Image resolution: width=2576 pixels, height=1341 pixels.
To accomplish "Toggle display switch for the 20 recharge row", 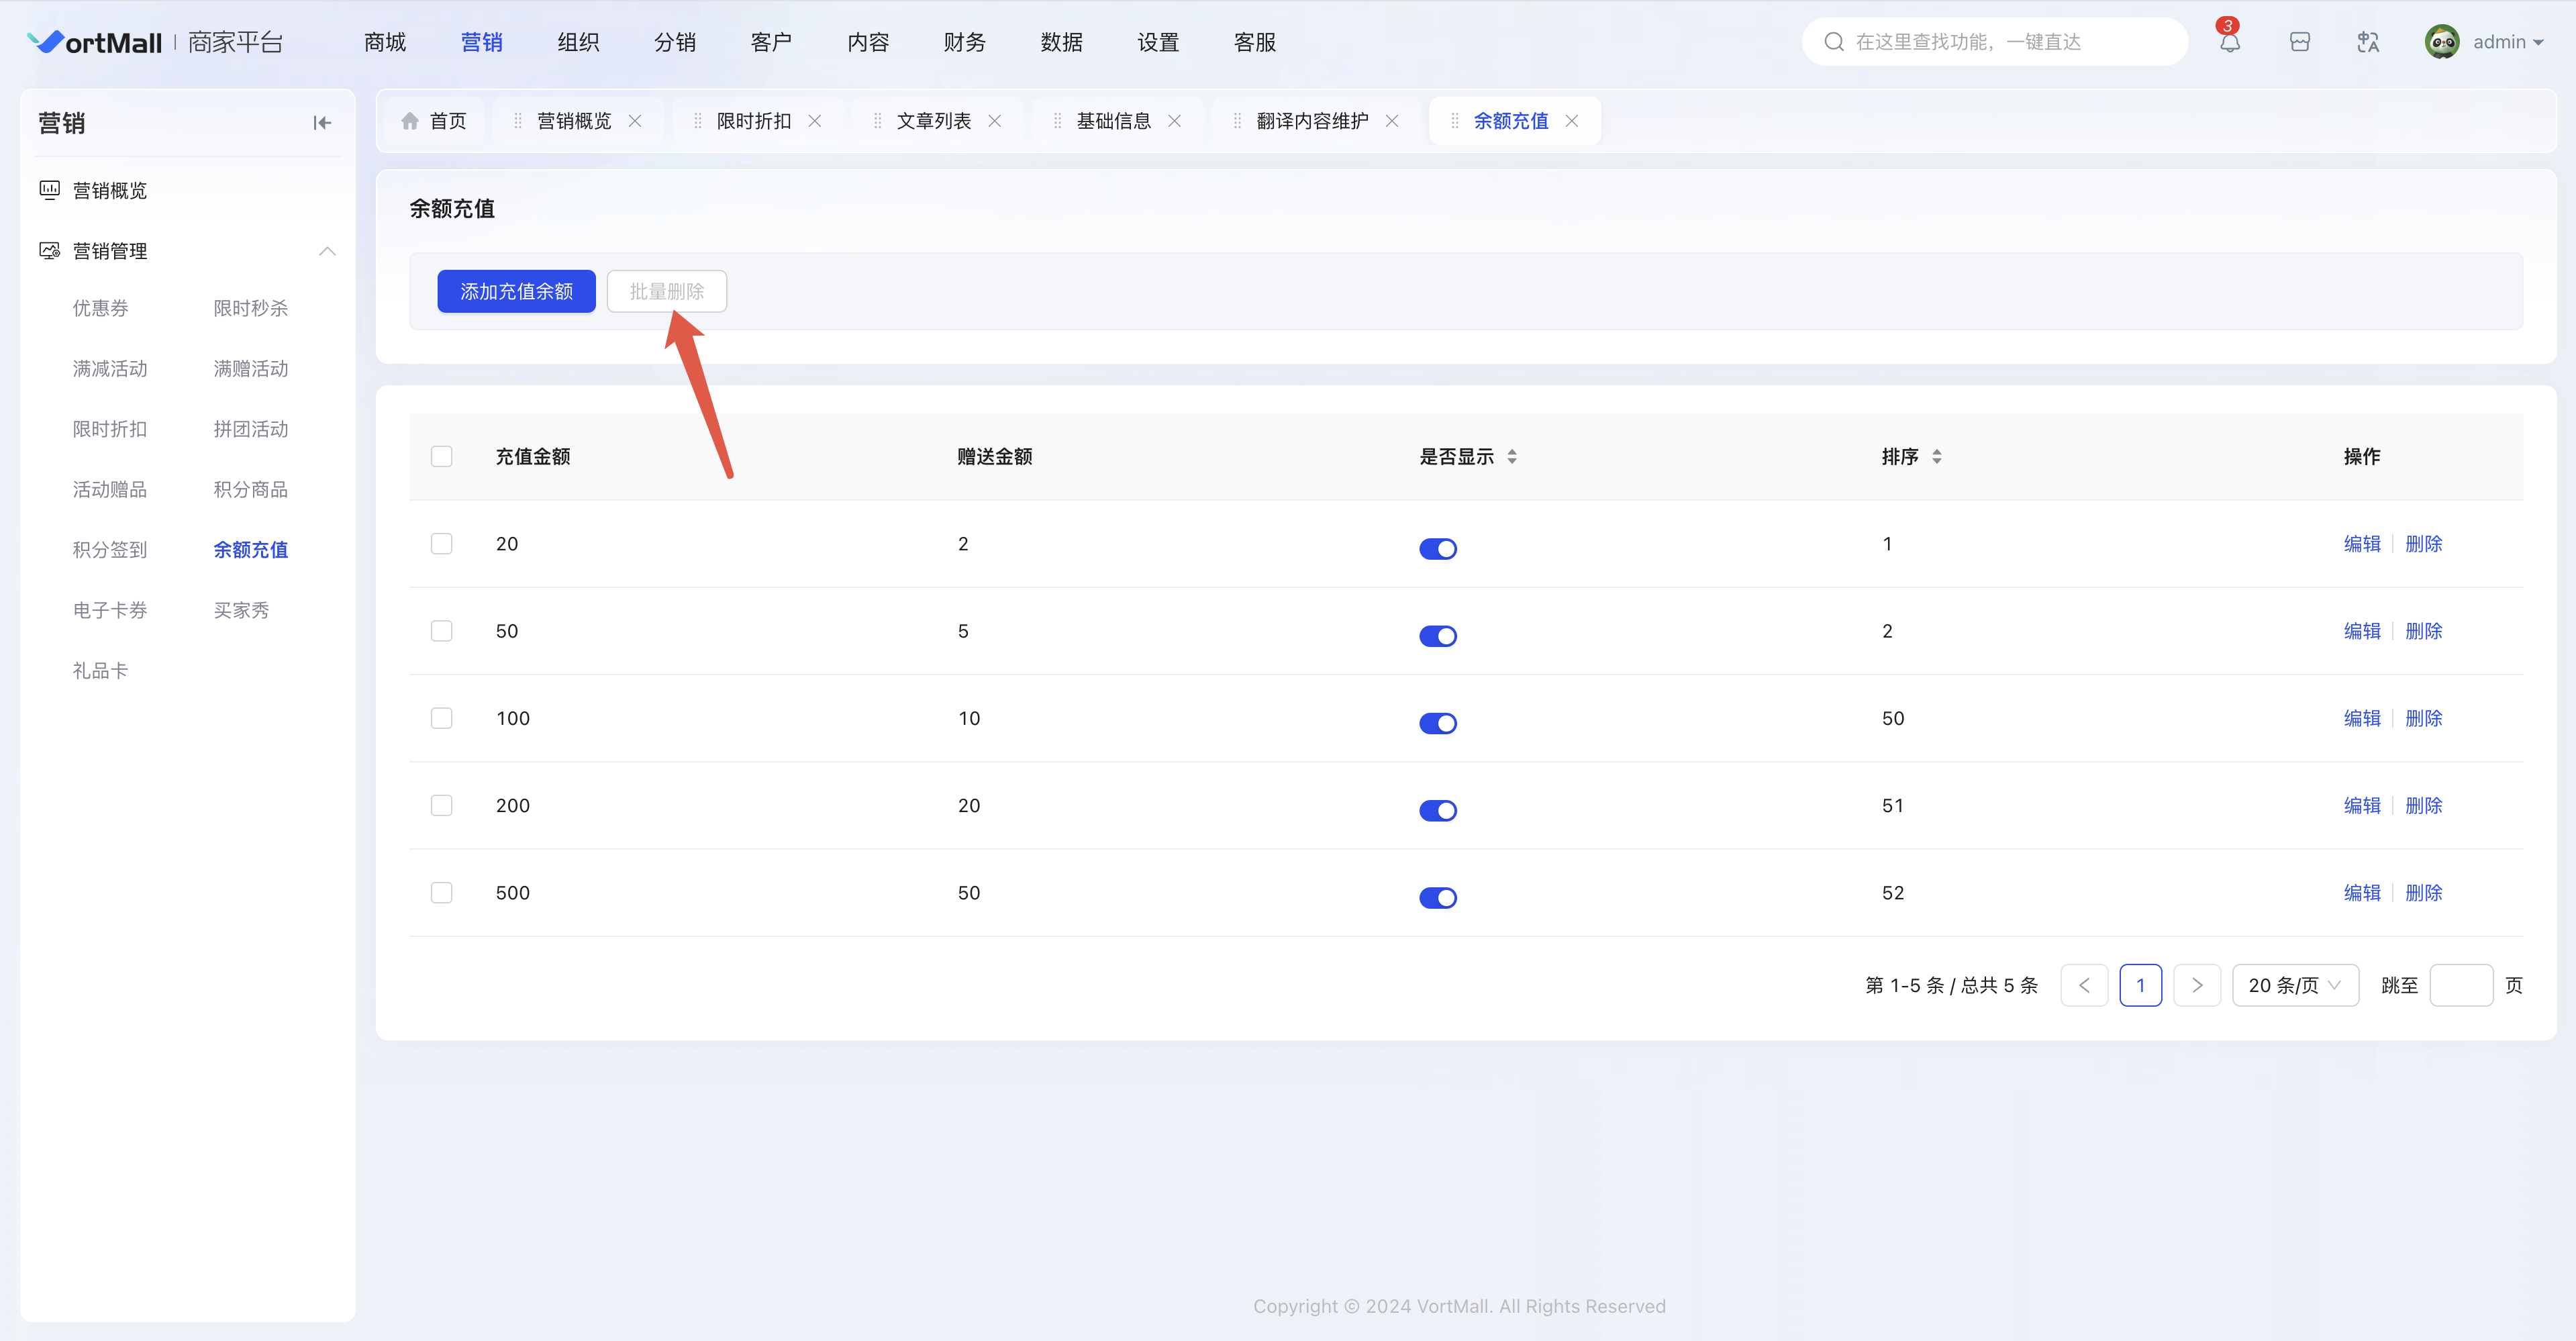I will (1438, 549).
